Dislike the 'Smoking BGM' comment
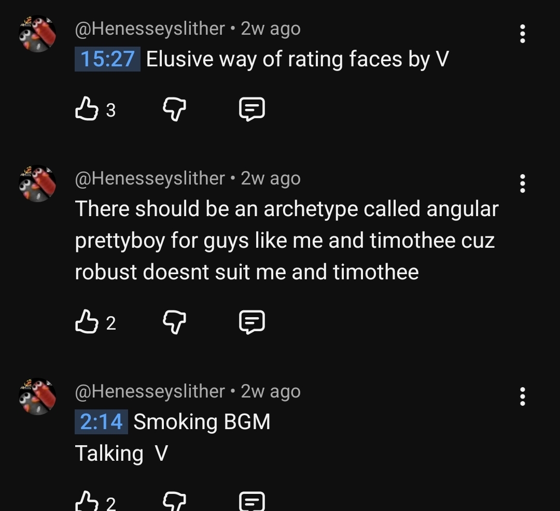560x511 pixels. (174, 501)
